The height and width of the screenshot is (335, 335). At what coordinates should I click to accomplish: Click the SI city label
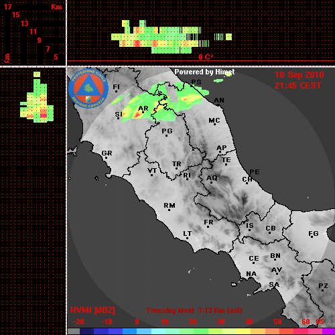coord(119,115)
